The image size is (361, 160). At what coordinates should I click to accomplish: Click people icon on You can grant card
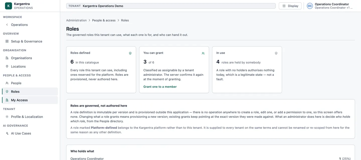(203, 53)
